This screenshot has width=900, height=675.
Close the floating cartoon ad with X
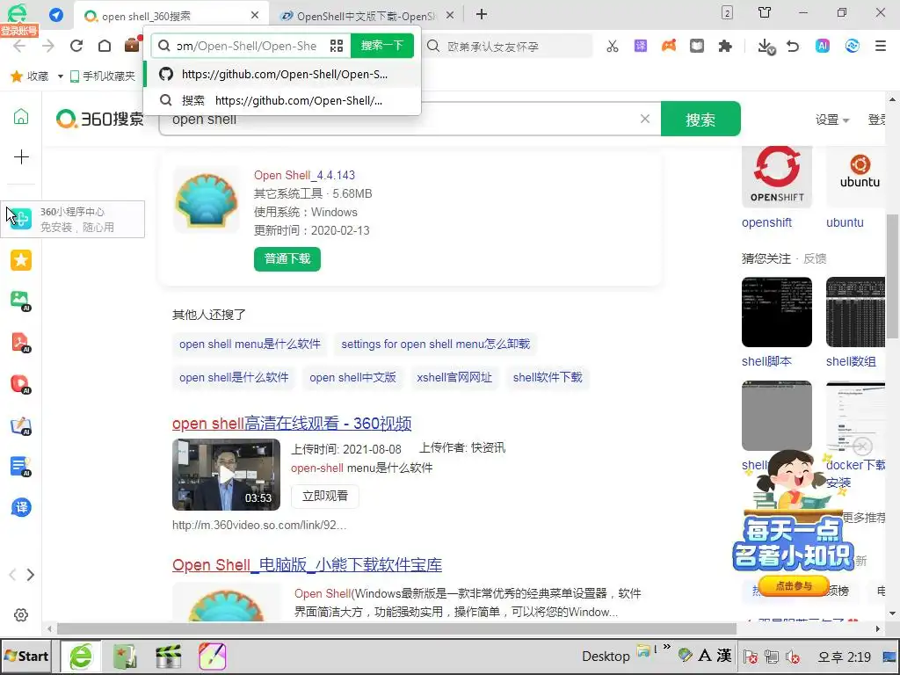click(862, 446)
